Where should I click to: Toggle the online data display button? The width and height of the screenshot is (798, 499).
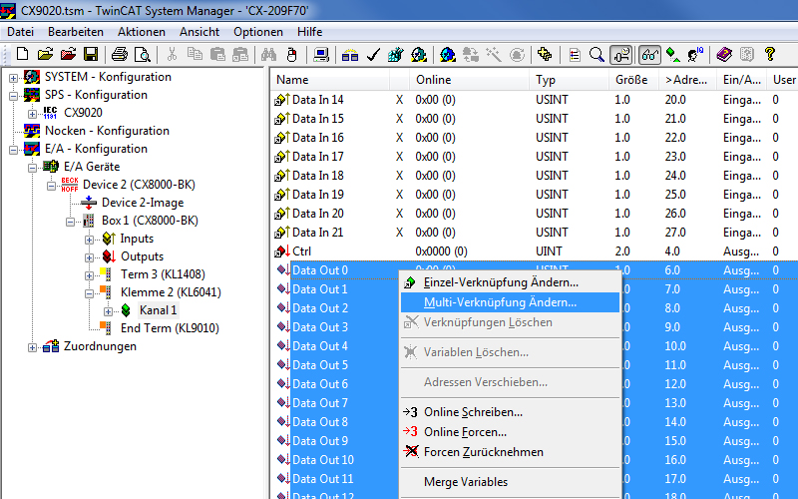(x=621, y=54)
